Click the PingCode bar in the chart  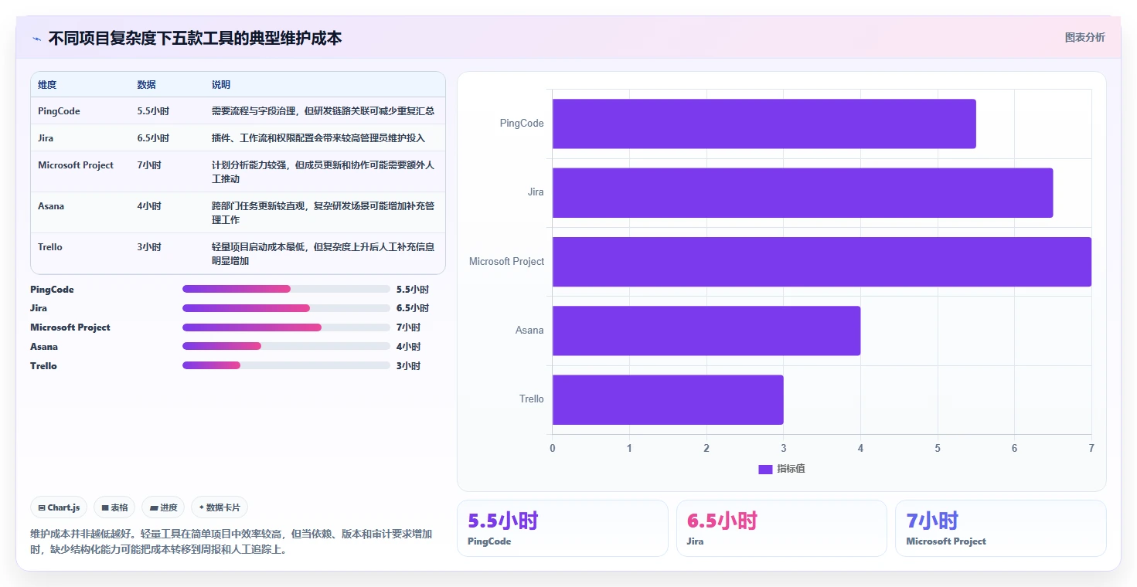pos(764,124)
